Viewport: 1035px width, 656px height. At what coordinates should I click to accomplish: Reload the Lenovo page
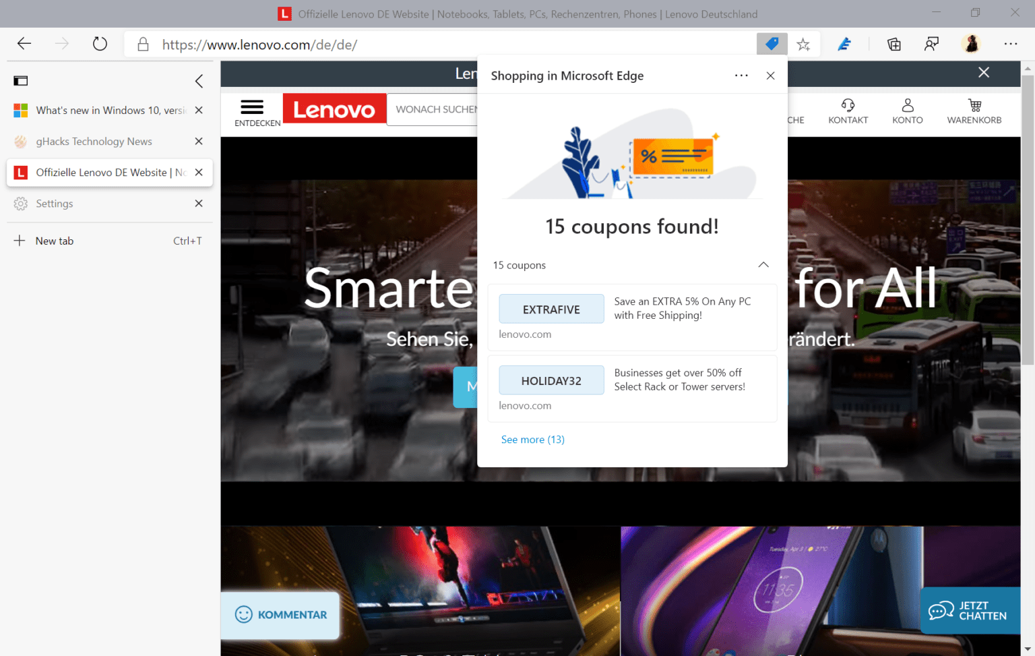(100, 44)
